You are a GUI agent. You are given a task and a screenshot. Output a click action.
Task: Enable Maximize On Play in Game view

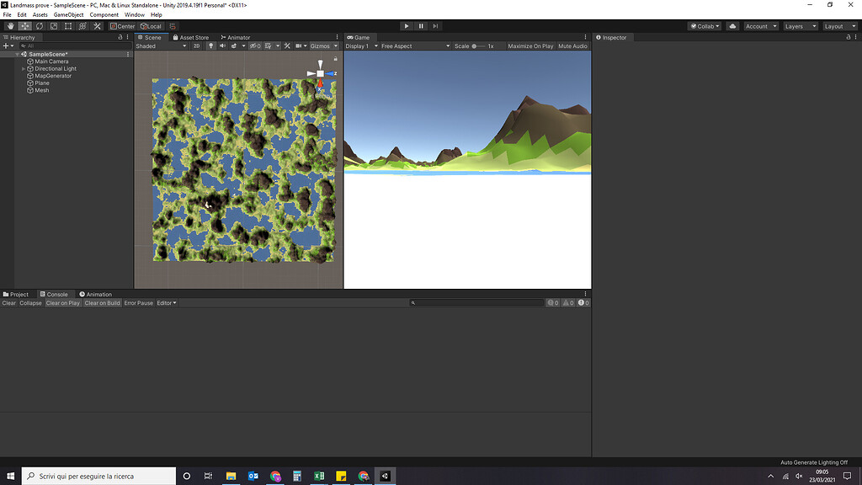click(x=530, y=46)
